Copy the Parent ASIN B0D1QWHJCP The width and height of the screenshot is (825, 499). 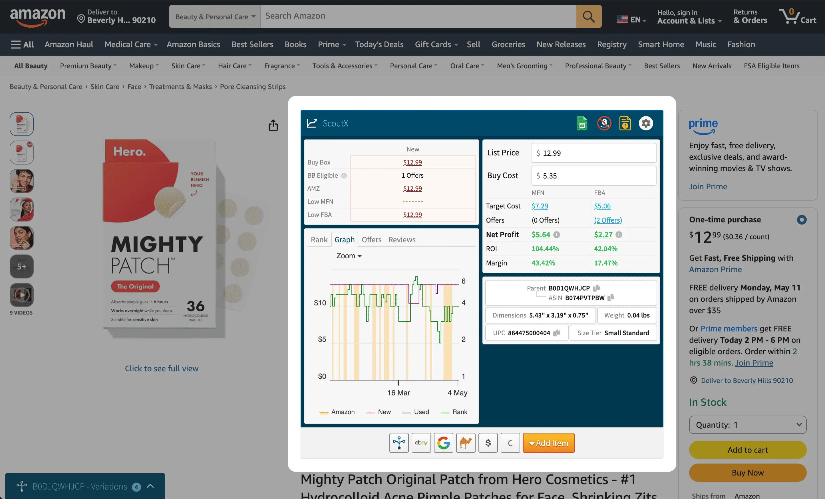[x=596, y=288]
